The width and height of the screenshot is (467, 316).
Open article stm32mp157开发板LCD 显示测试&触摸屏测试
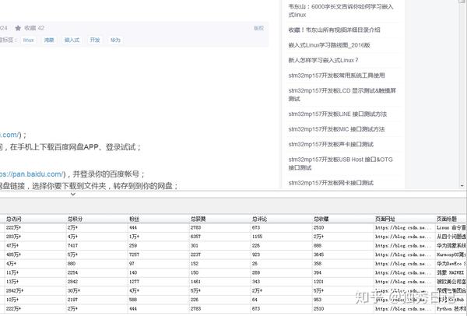pos(342,94)
